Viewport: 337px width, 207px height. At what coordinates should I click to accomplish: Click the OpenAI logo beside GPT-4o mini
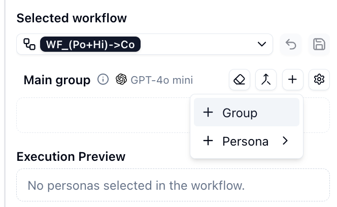click(121, 80)
